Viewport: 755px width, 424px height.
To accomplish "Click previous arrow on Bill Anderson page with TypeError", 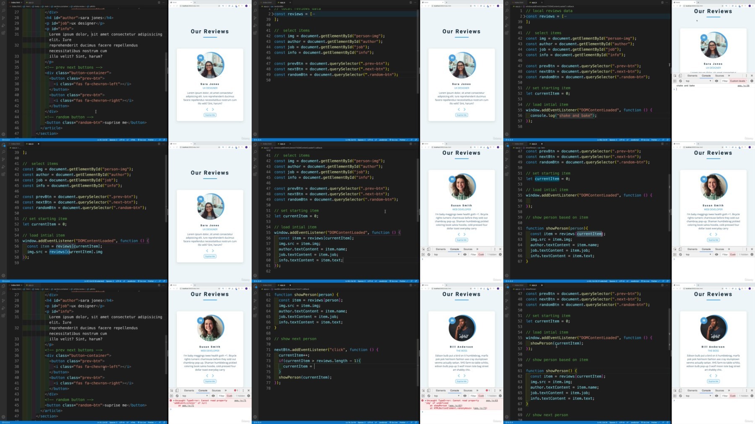I will click(458, 376).
